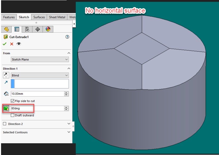Toggle the Draft On/Off green button

pos(6,108)
